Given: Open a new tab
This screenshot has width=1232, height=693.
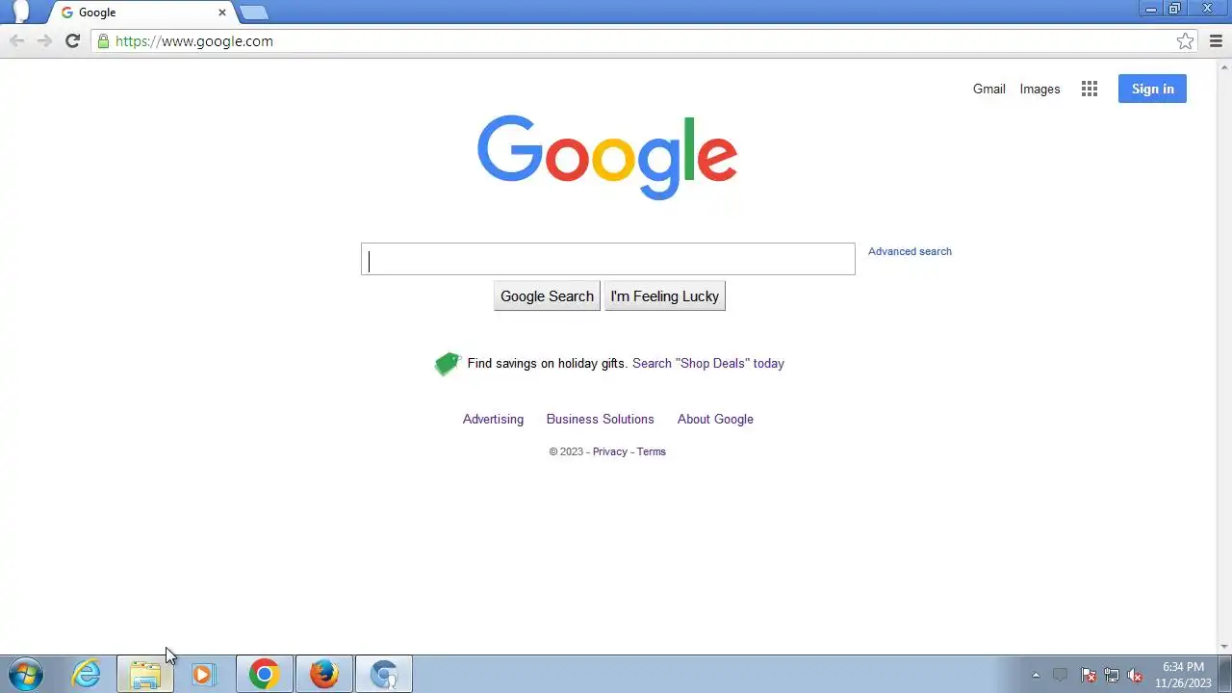Looking at the screenshot, I should (253, 13).
